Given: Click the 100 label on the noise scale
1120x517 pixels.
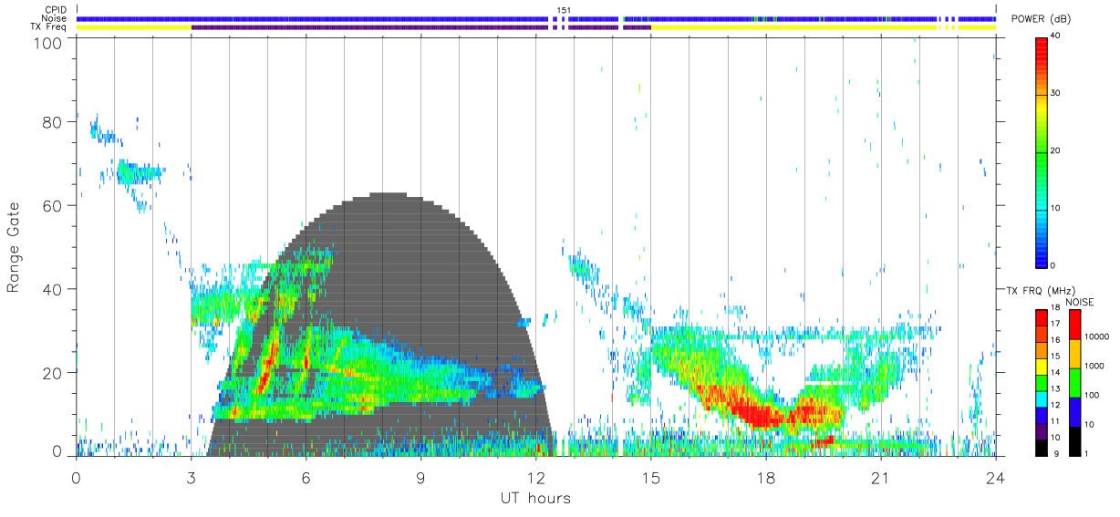Looking at the screenshot, I should point(1092,395).
